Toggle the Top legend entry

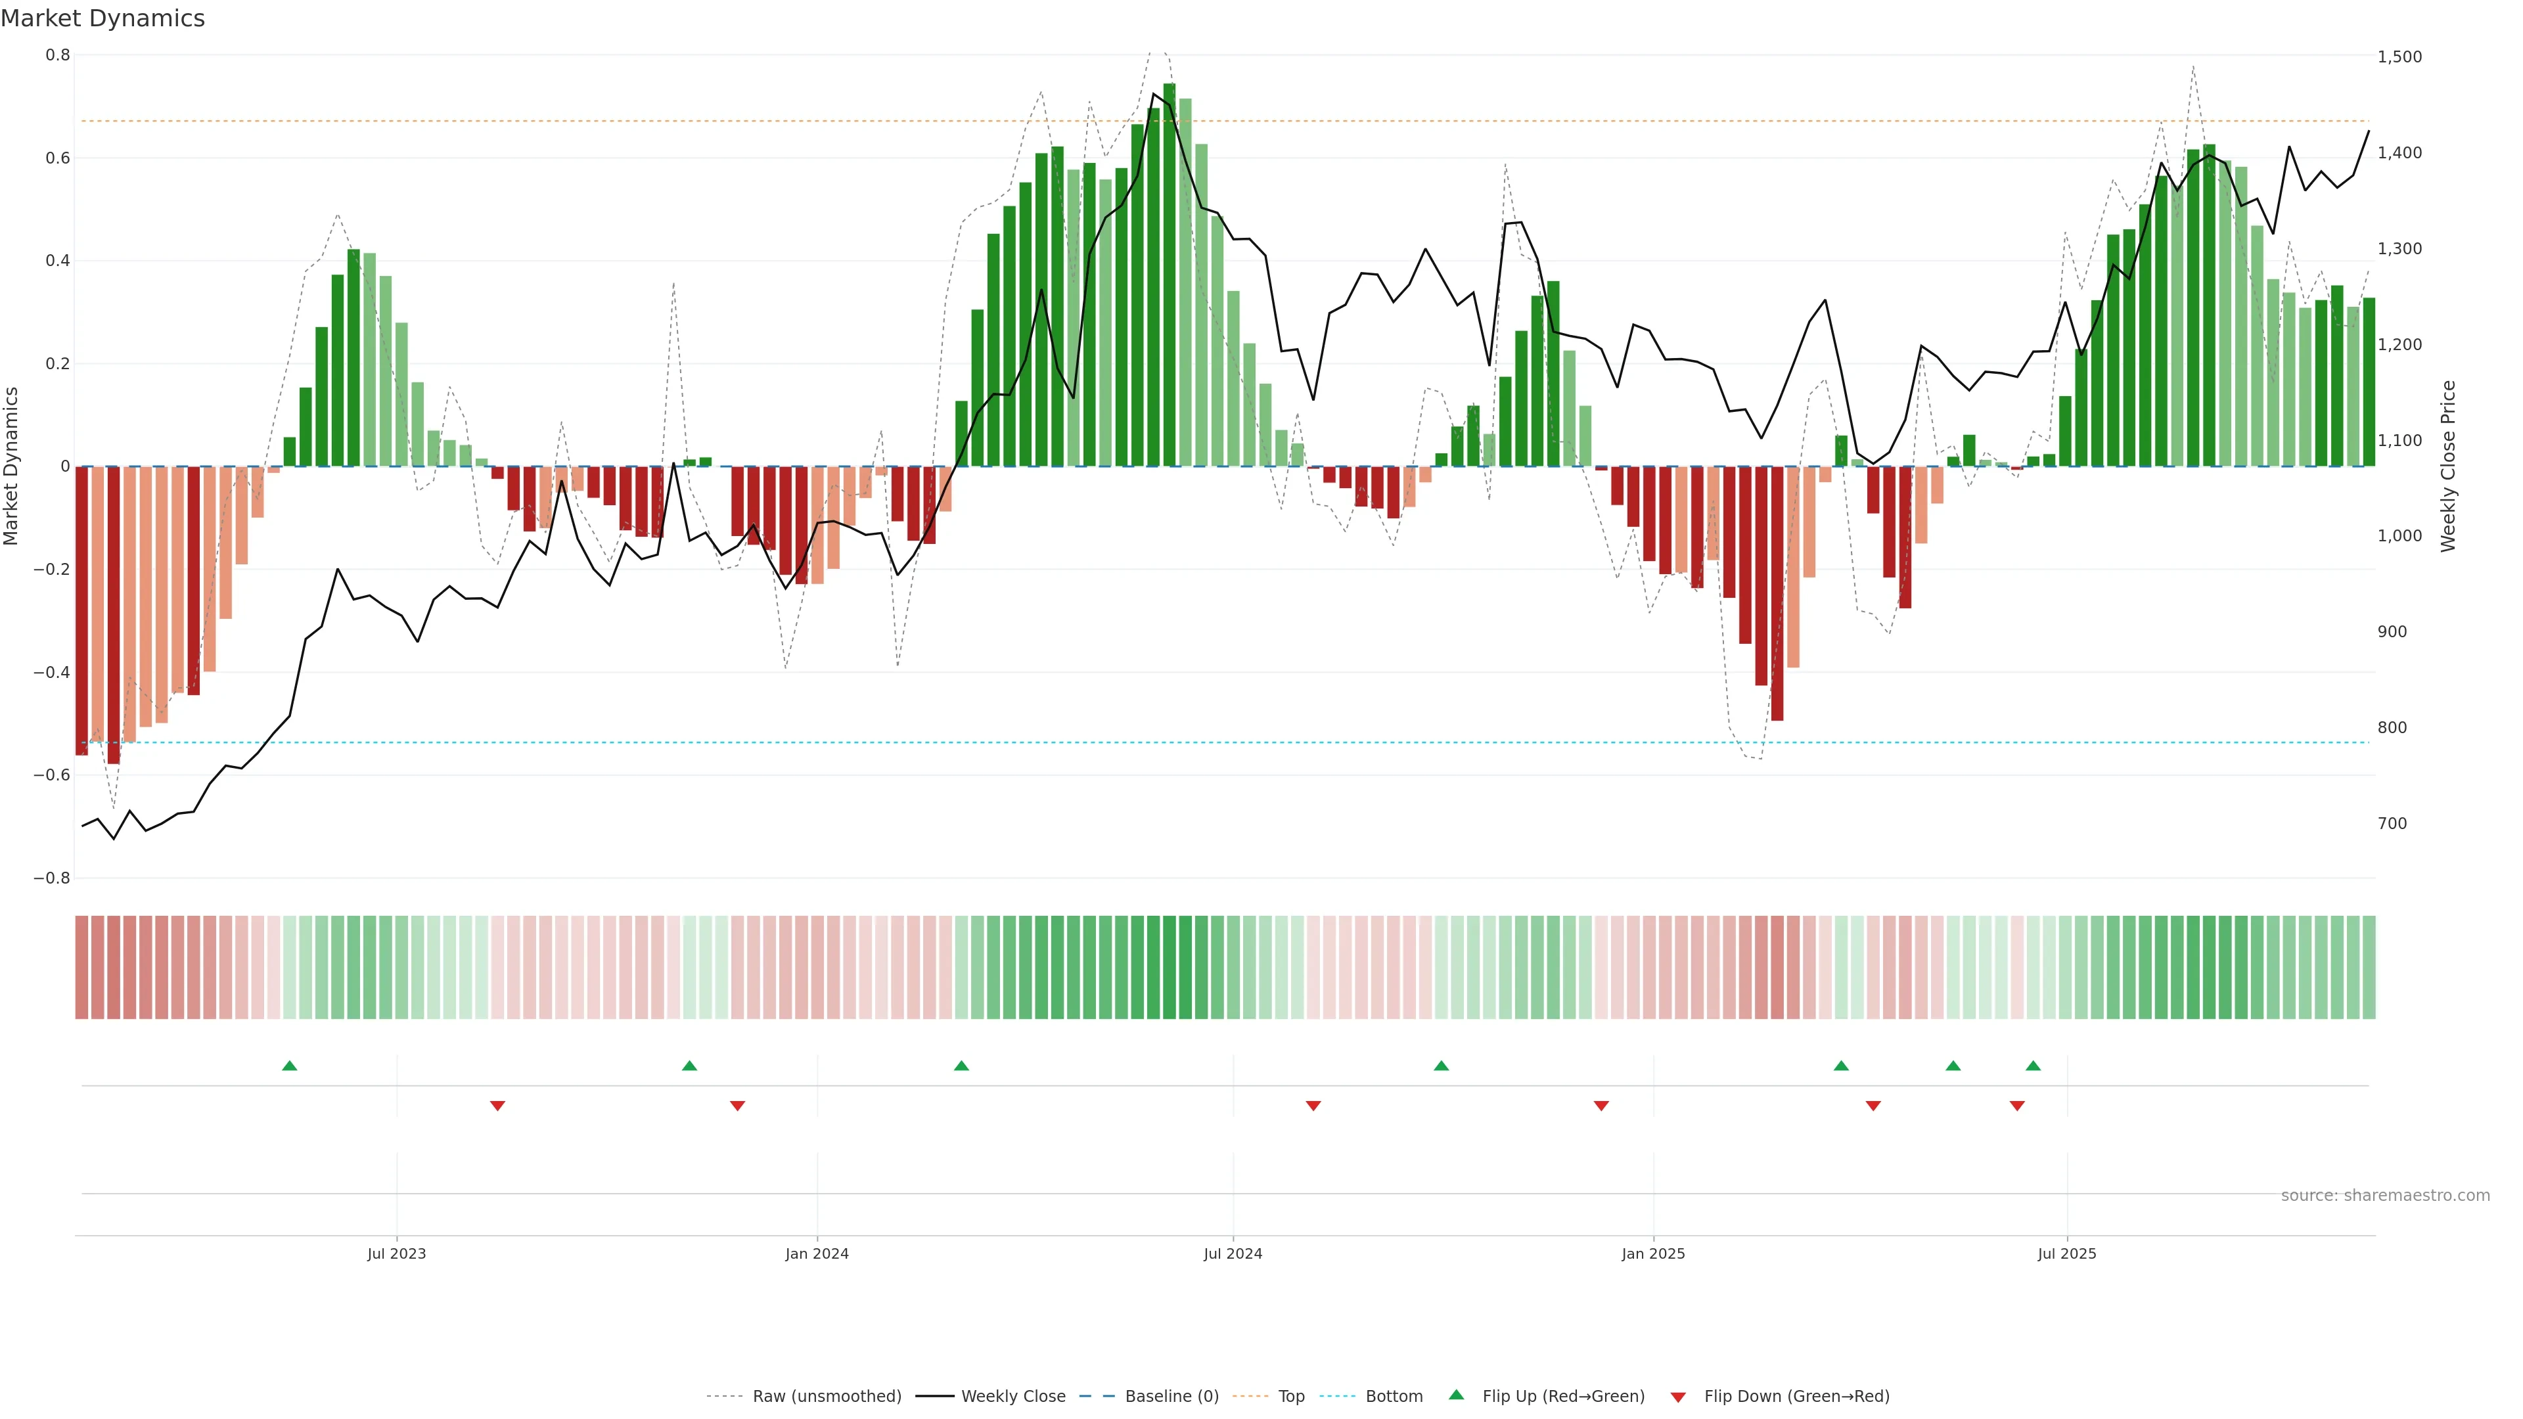click(x=1291, y=1397)
